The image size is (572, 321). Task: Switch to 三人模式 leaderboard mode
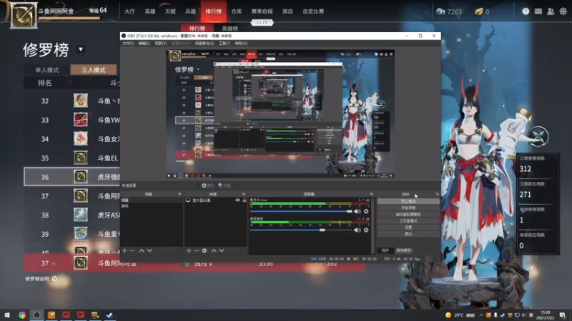pos(94,70)
